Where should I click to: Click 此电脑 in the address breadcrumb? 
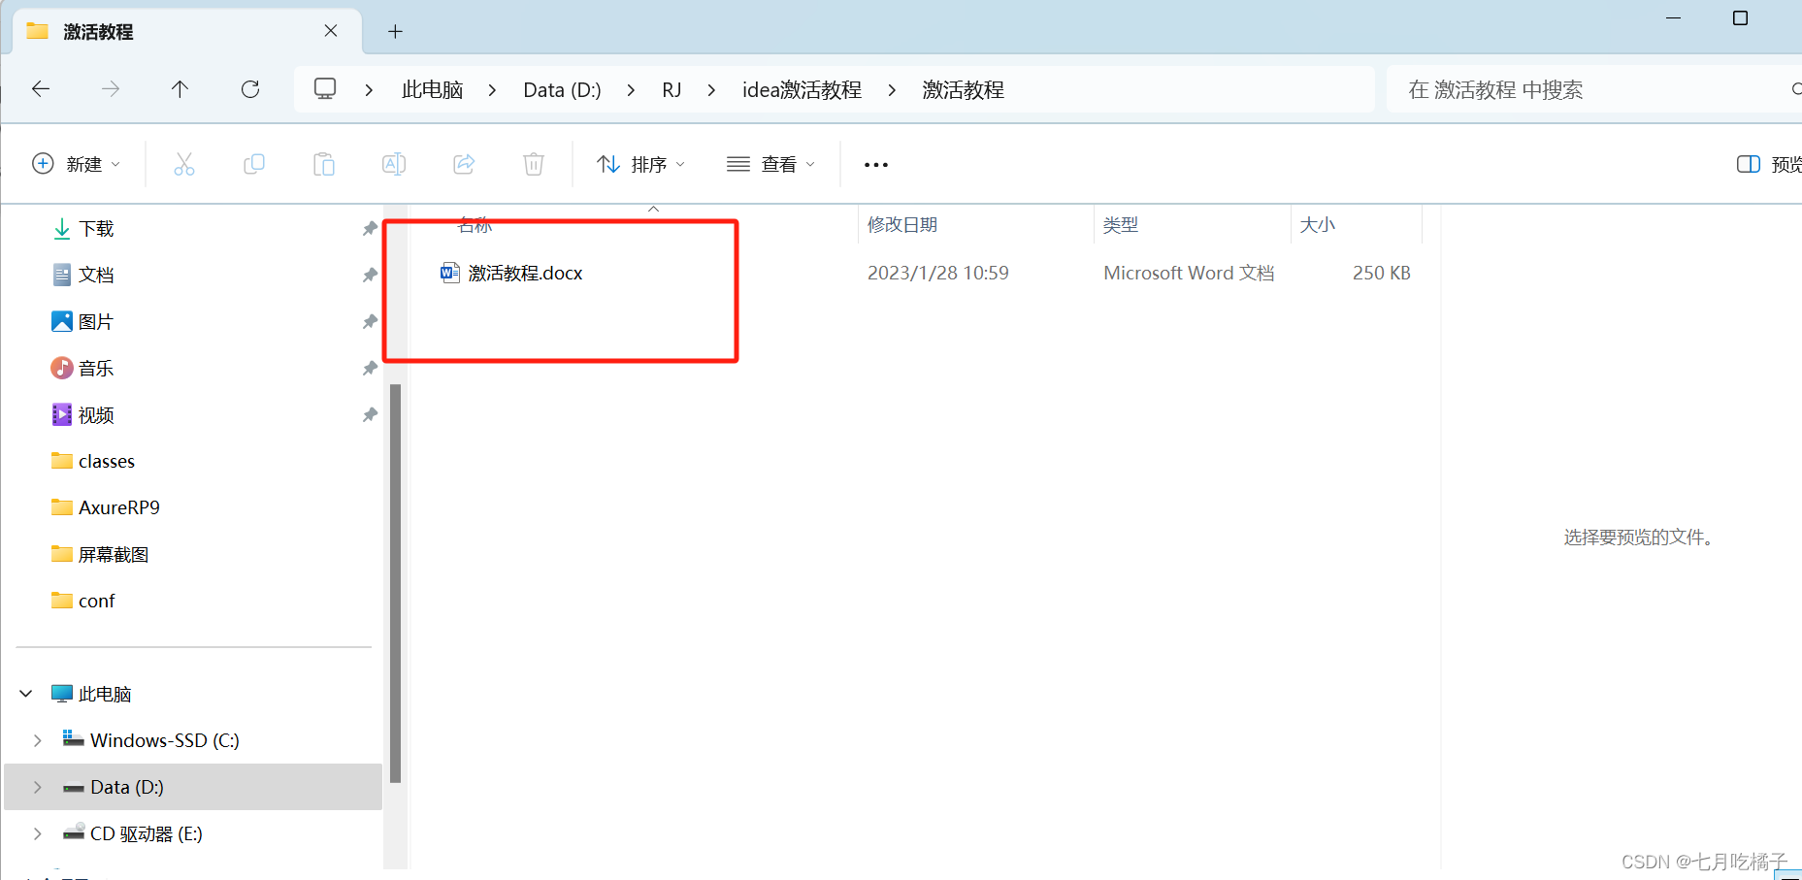(x=433, y=90)
